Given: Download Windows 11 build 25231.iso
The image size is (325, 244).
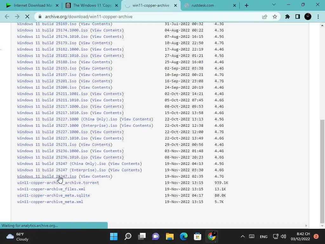Looking at the screenshot, I should [47, 145].
